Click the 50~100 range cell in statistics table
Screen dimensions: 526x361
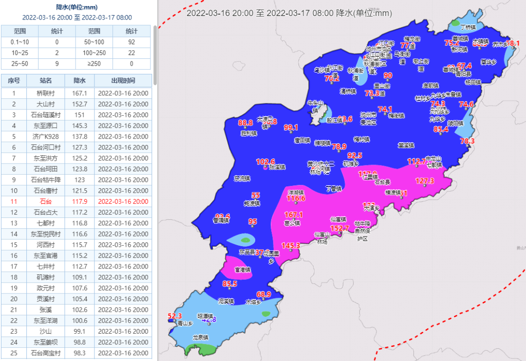tap(94, 42)
